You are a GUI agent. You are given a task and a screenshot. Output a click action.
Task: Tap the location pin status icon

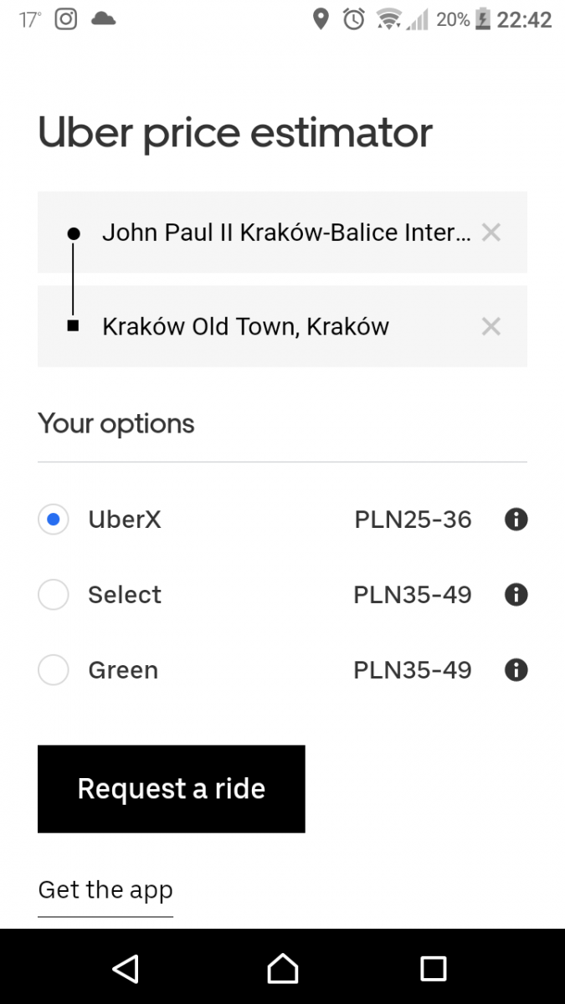click(x=321, y=19)
